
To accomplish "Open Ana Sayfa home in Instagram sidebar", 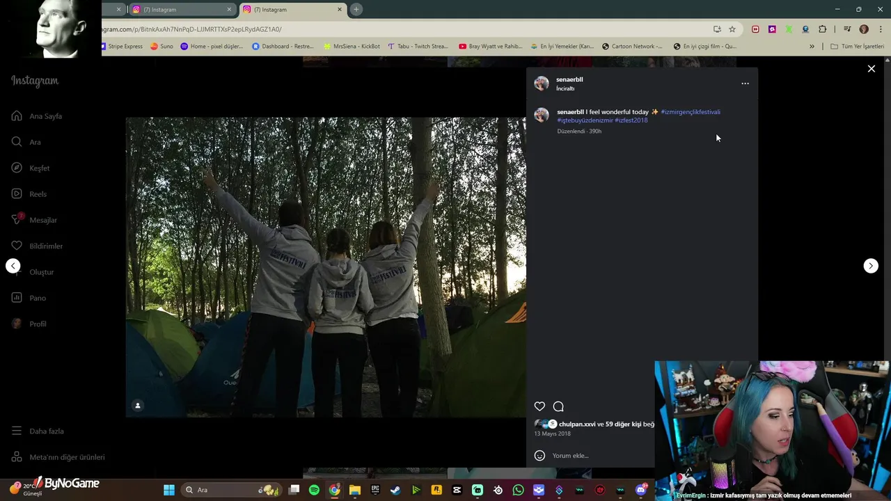I will coord(37,116).
